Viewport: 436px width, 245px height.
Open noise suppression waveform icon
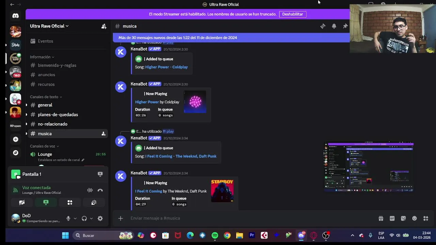(90, 190)
